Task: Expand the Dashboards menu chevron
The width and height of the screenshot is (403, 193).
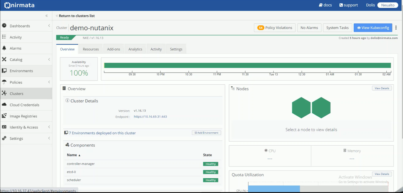Action: pos(49,26)
